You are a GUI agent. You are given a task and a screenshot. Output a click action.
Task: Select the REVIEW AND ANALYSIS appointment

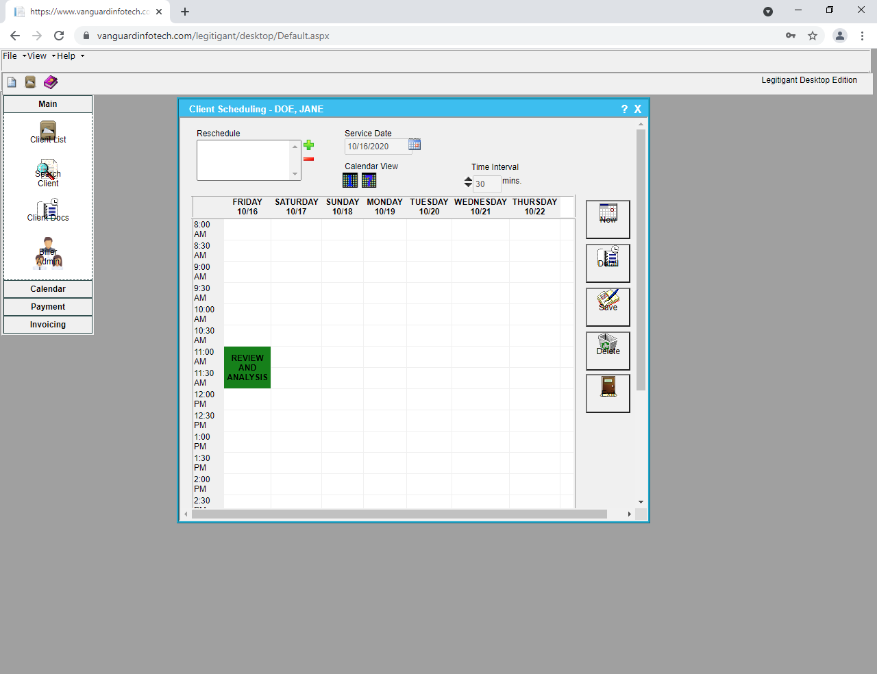(x=247, y=367)
